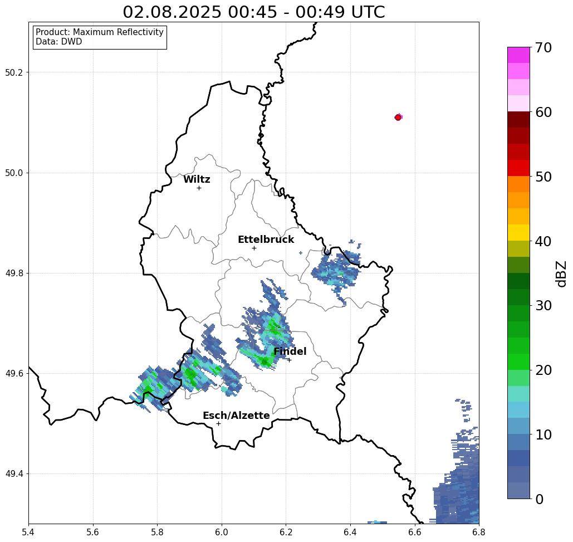This screenshot has width=573, height=542.
Task: Click the bright red colorbar segment above 50
Action: point(518,168)
